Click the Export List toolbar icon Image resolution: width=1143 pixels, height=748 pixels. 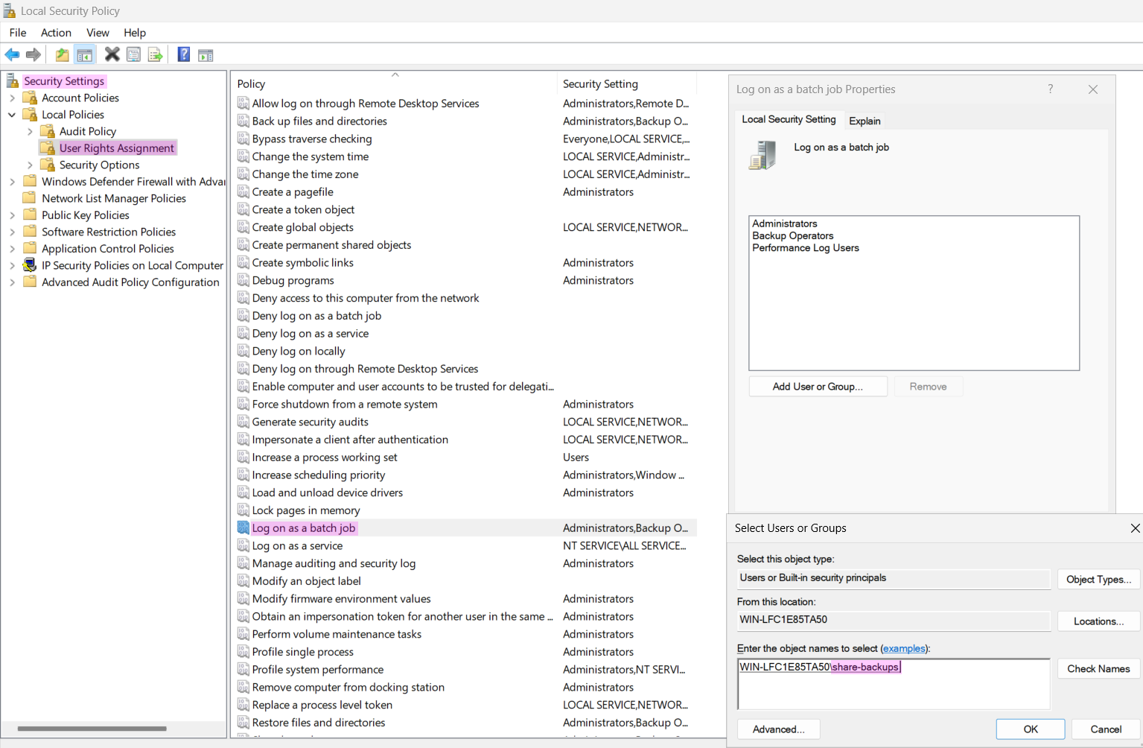click(155, 54)
